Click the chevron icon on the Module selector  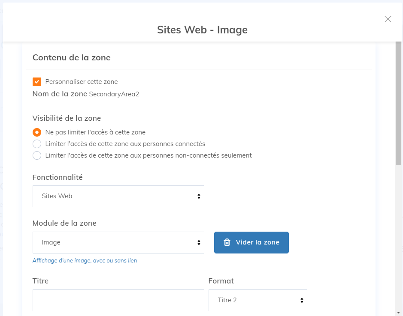point(198,242)
